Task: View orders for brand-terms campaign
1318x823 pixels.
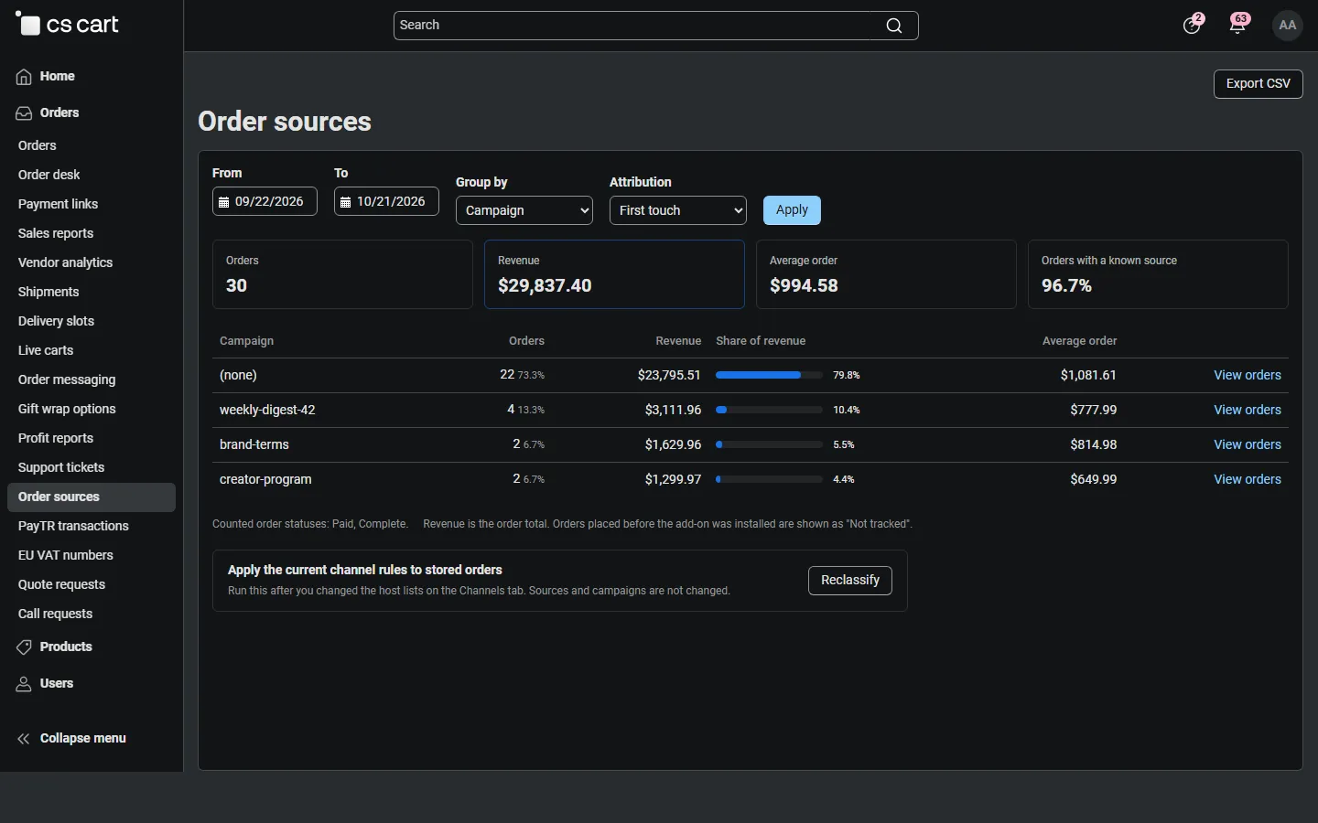Action: 1248,445
